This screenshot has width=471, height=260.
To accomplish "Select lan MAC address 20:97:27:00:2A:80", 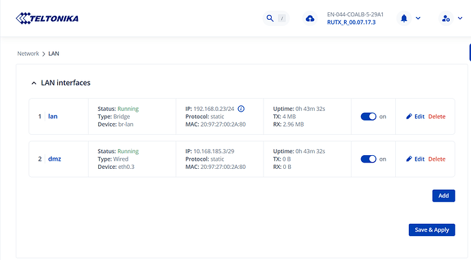I will point(223,125).
